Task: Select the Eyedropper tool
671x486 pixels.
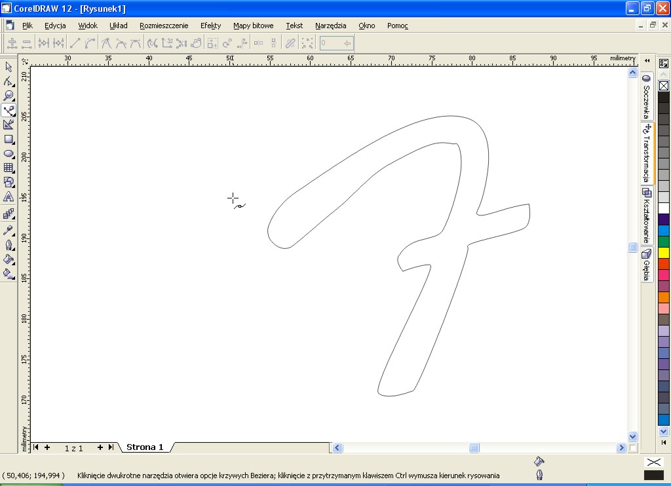Action: pos(9,230)
